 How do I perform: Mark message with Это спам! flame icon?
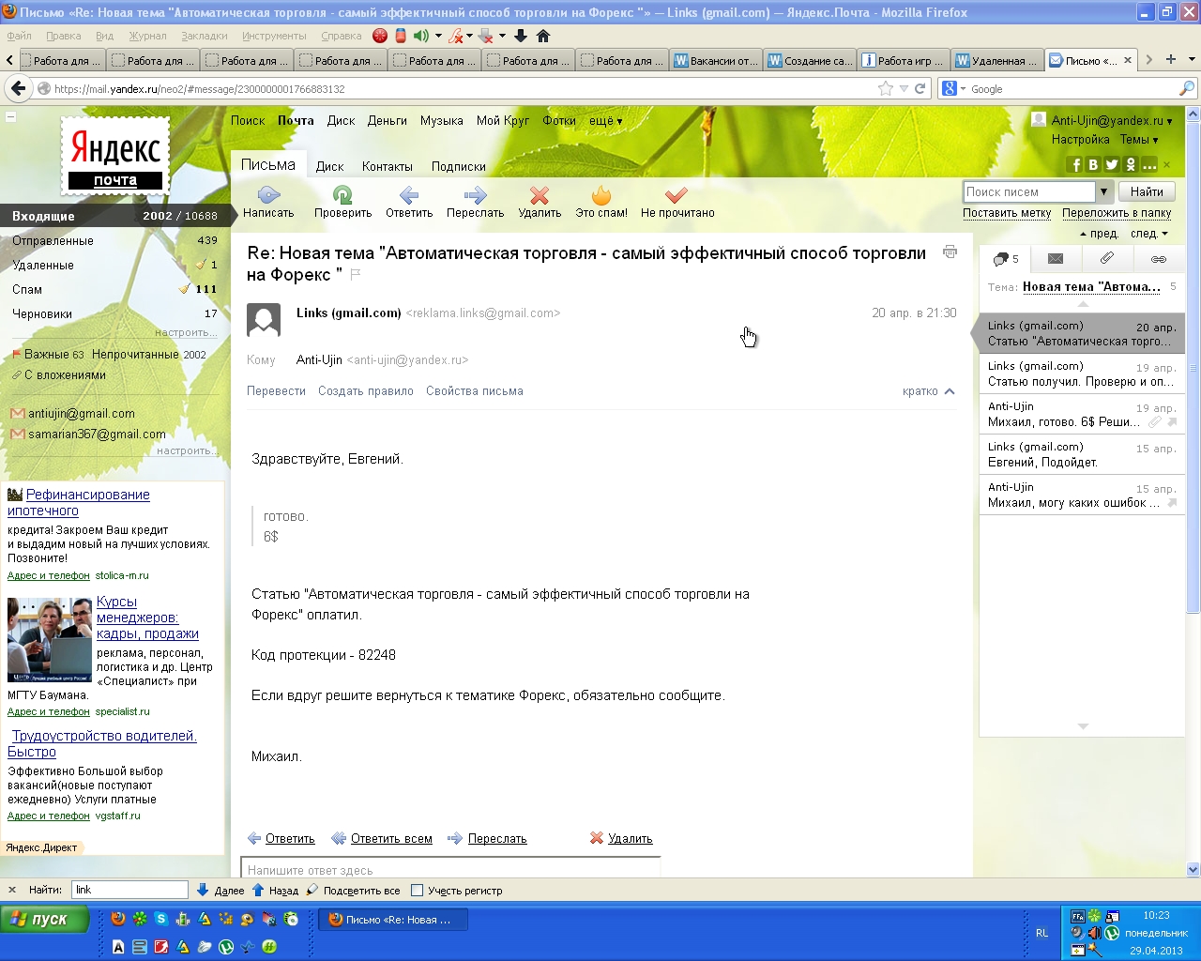coord(601,195)
